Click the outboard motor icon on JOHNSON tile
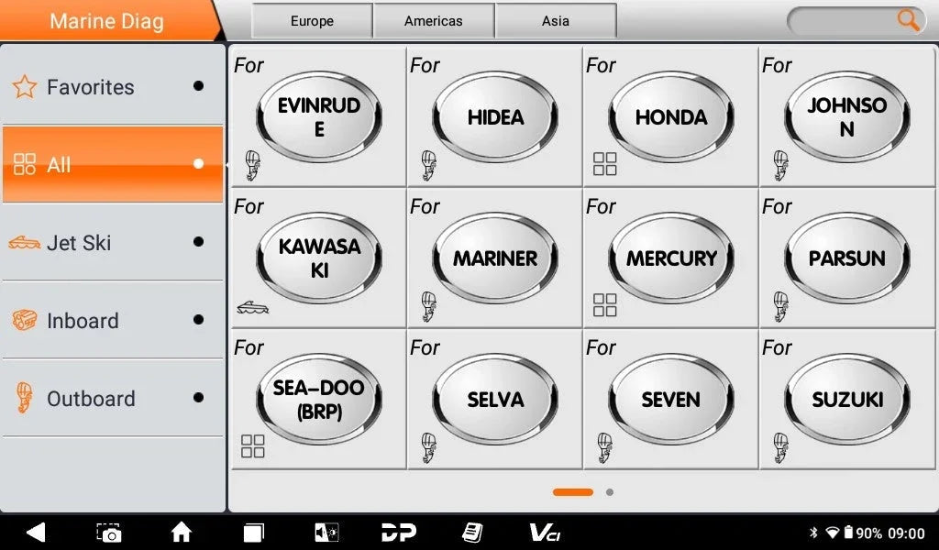This screenshot has width=939, height=550. click(x=781, y=166)
